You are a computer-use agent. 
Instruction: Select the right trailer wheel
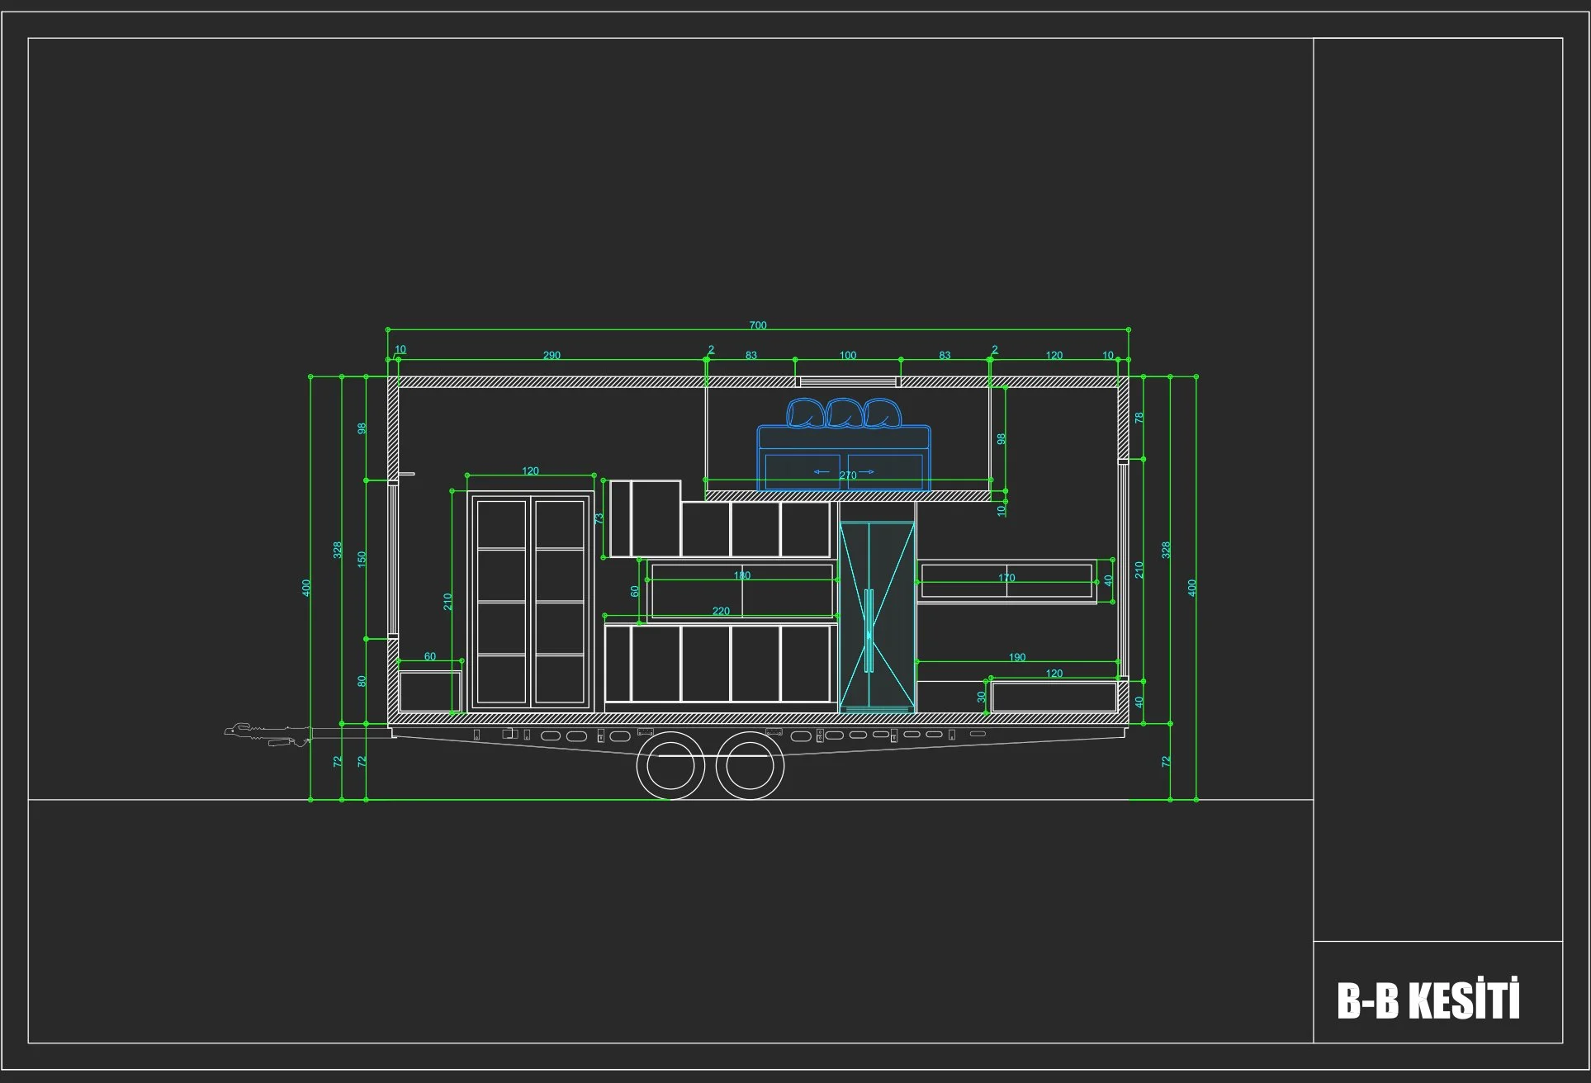click(749, 765)
